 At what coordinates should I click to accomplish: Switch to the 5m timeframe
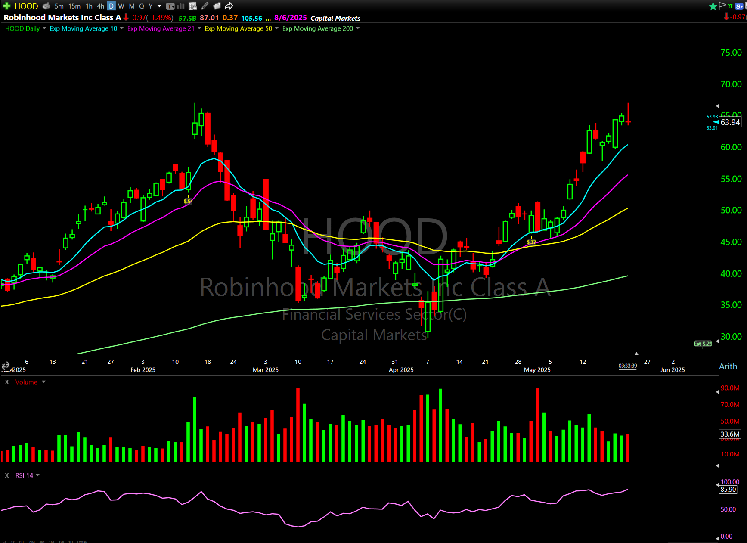pyautogui.click(x=59, y=6)
